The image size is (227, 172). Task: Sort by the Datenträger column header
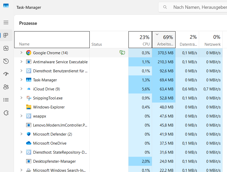point(187,40)
